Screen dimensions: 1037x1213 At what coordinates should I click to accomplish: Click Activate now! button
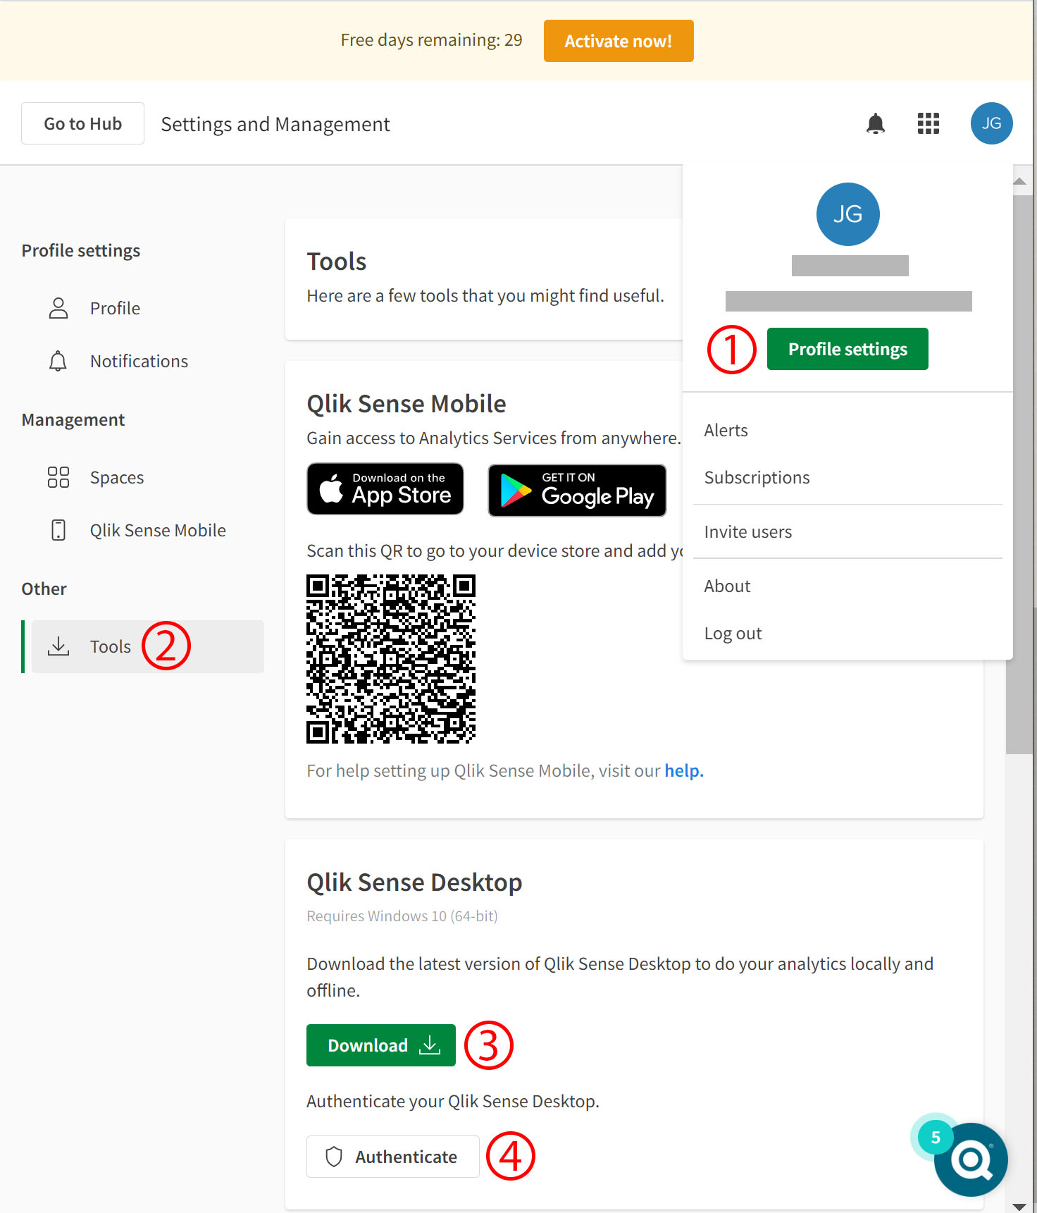[x=619, y=41]
